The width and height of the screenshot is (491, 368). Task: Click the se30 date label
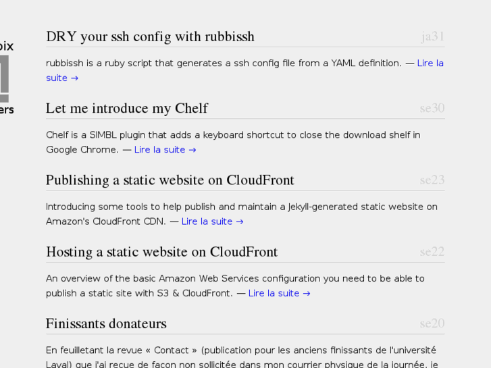point(432,108)
